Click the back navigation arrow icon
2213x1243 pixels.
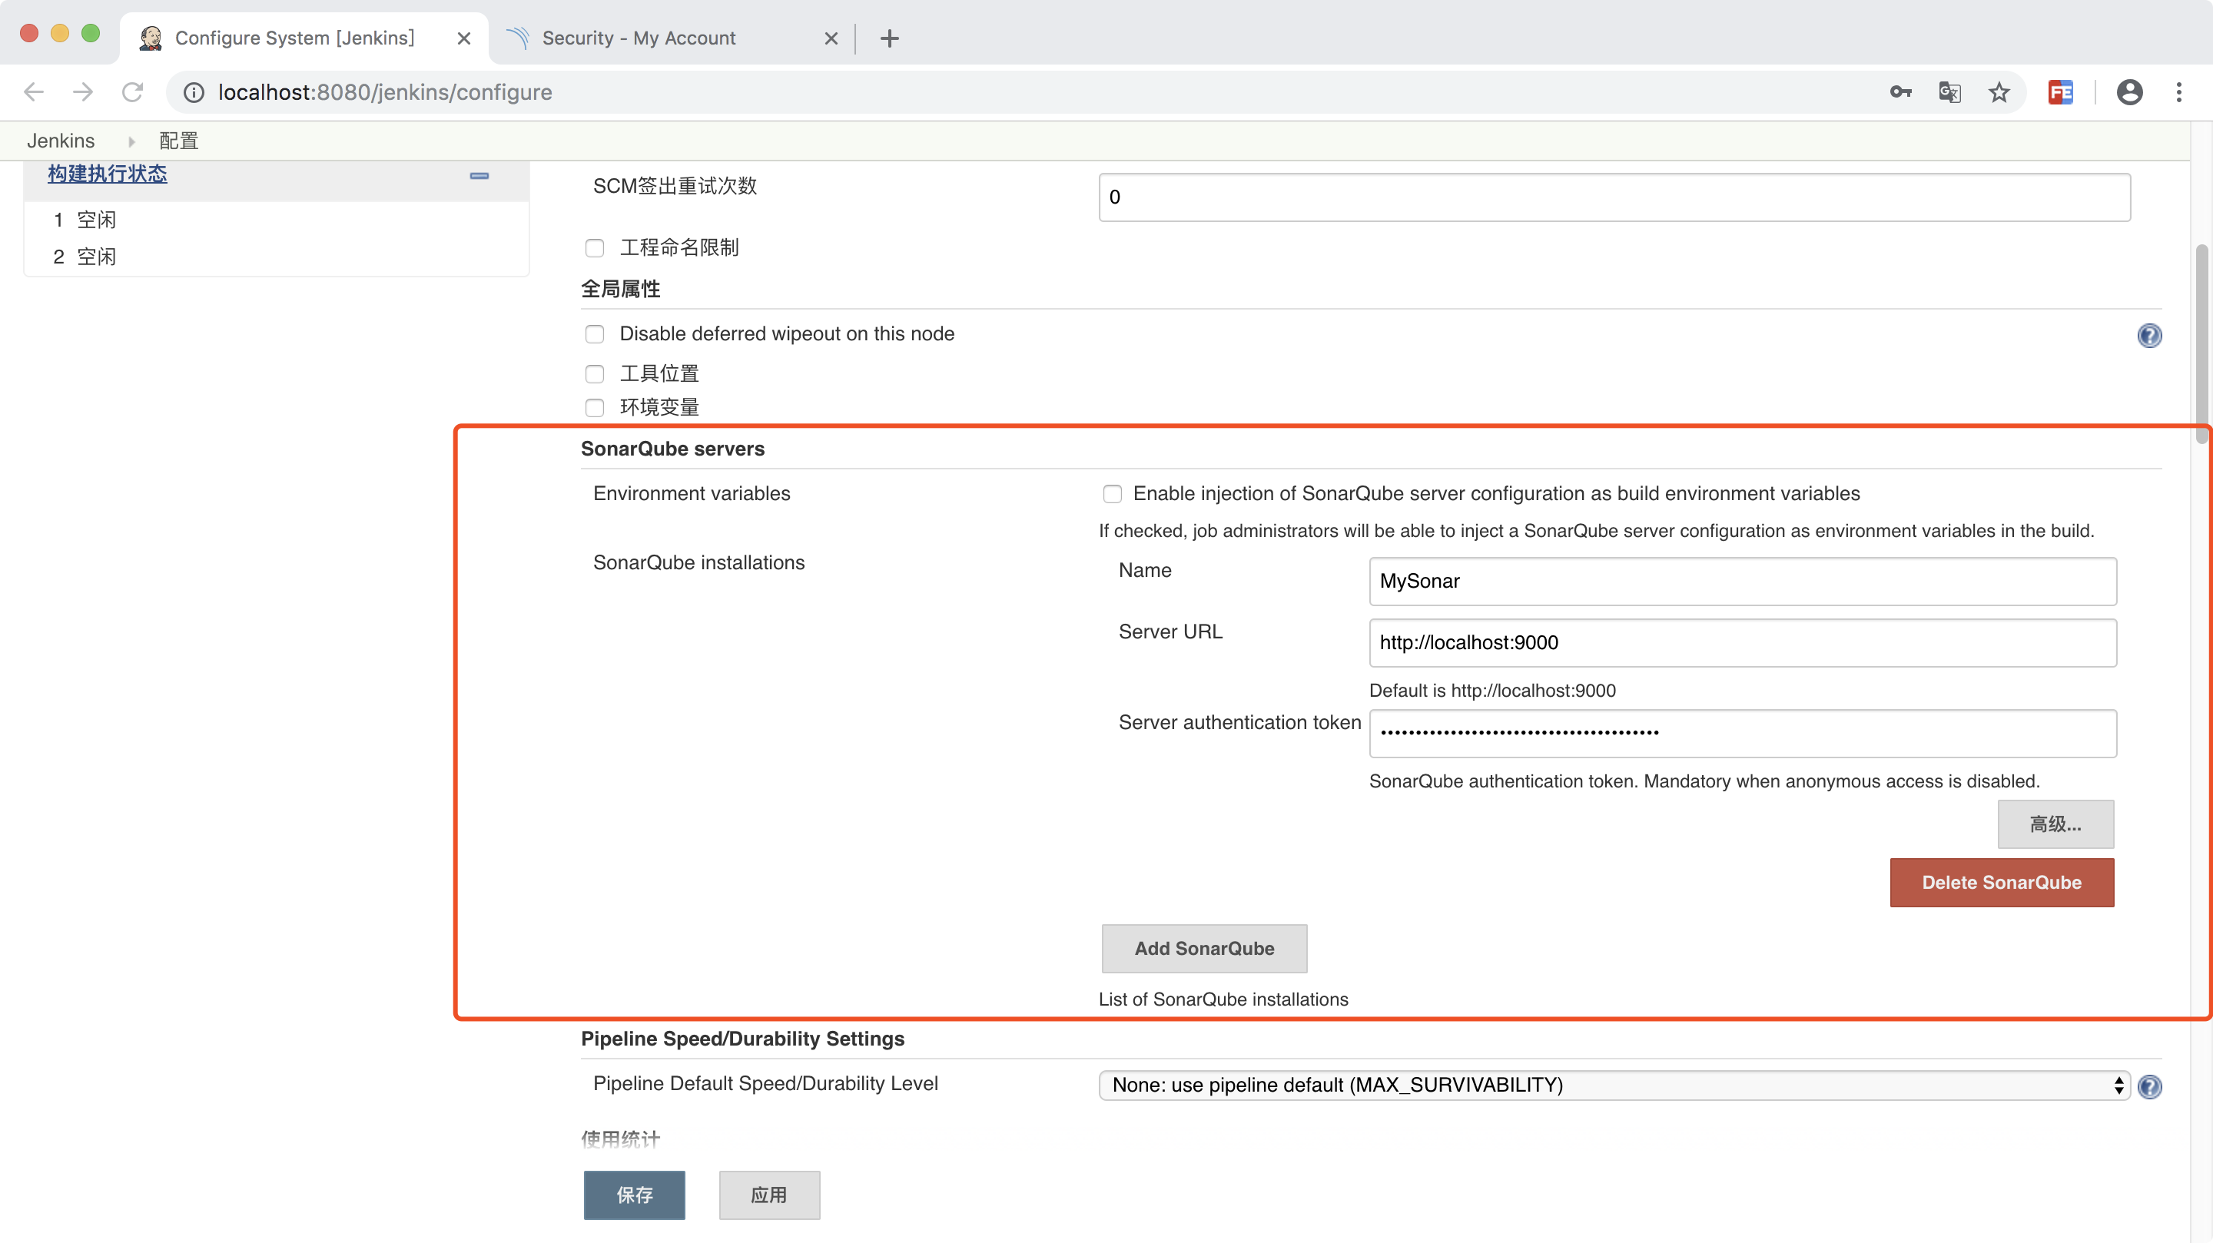(34, 91)
